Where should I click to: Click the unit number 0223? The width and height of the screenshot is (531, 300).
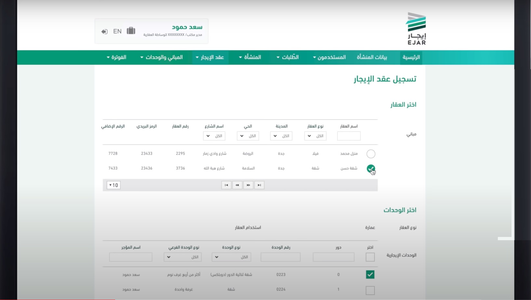coord(281,275)
